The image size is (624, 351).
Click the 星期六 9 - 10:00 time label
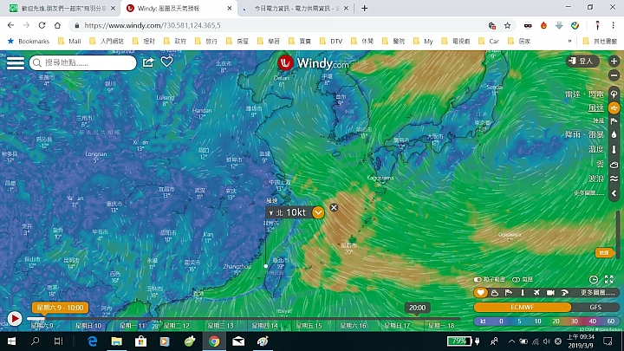click(60, 308)
